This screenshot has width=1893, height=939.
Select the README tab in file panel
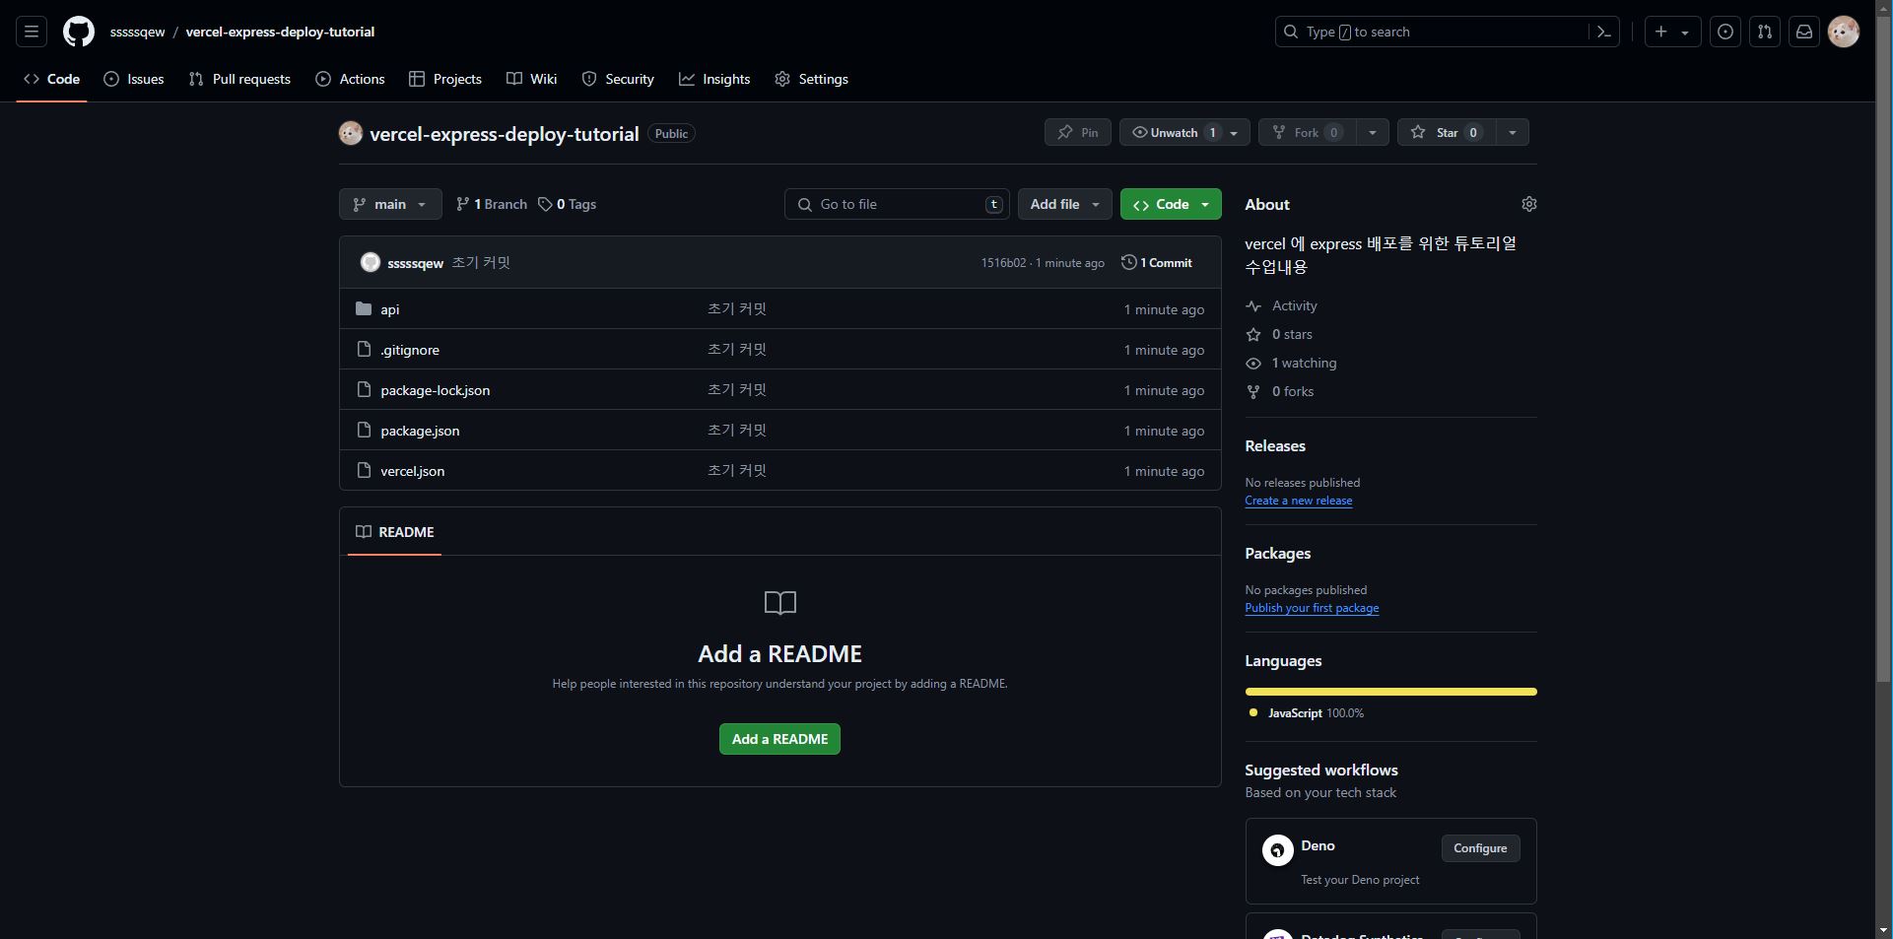point(394,532)
